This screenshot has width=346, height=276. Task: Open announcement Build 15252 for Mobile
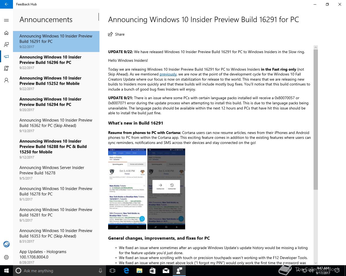56,83
